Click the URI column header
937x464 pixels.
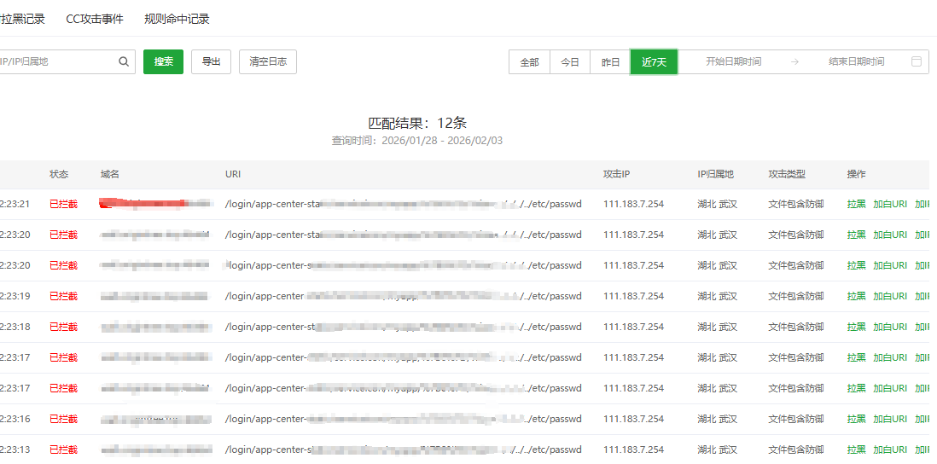232,174
